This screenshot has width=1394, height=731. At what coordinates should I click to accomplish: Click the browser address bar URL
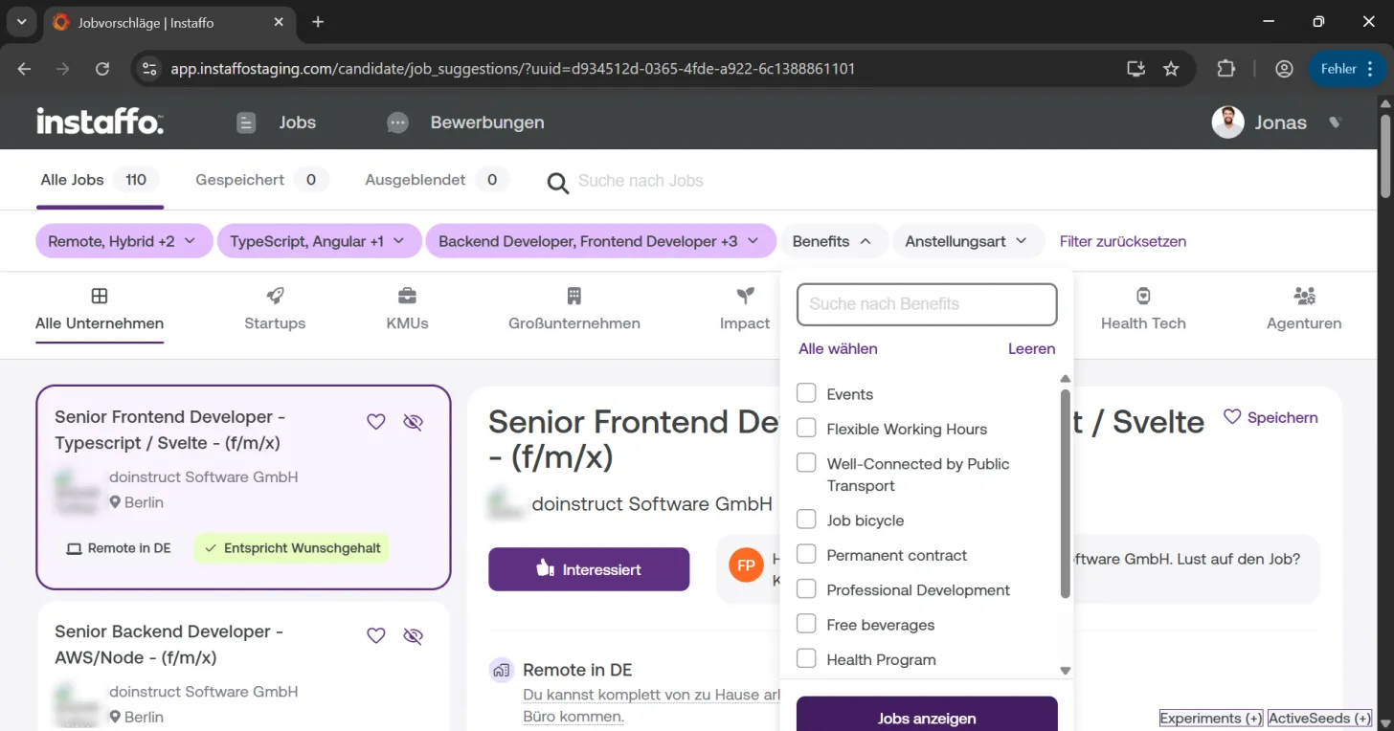coord(513,69)
